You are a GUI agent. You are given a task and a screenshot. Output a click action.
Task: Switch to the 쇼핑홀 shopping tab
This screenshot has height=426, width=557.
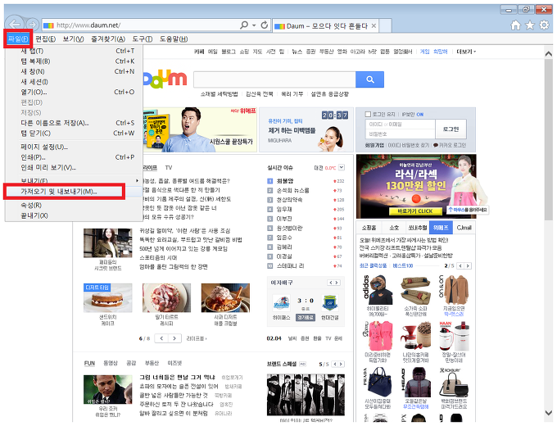pyautogui.click(x=369, y=228)
